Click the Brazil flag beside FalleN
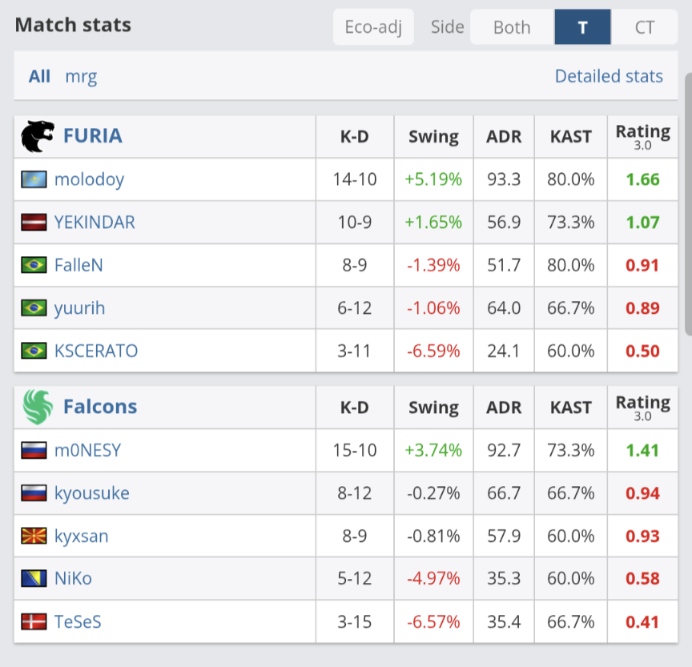 point(34,265)
